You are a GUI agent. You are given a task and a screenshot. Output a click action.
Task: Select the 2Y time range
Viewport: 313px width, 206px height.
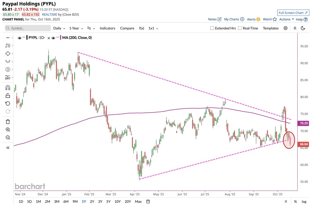click(x=92, y=201)
